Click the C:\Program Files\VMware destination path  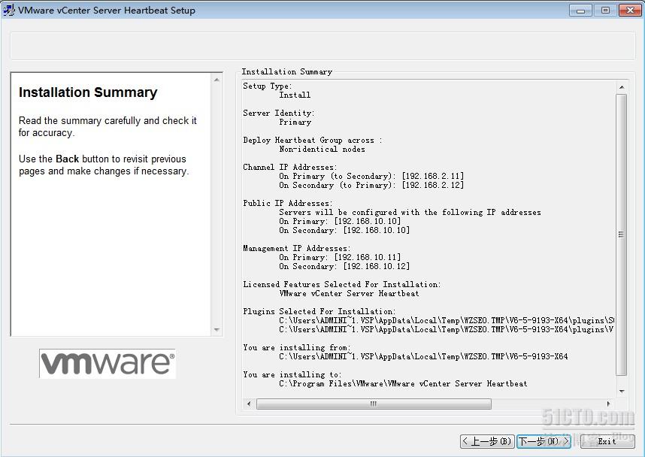point(403,384)
